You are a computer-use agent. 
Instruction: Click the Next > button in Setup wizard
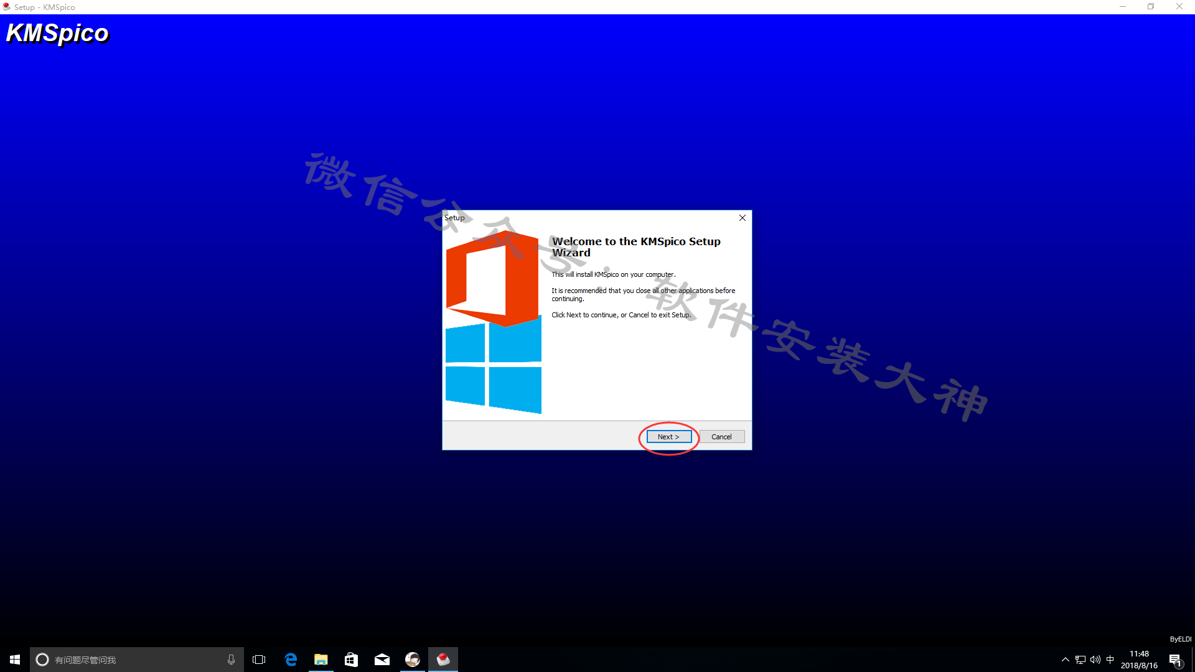[x=668, y=437]
